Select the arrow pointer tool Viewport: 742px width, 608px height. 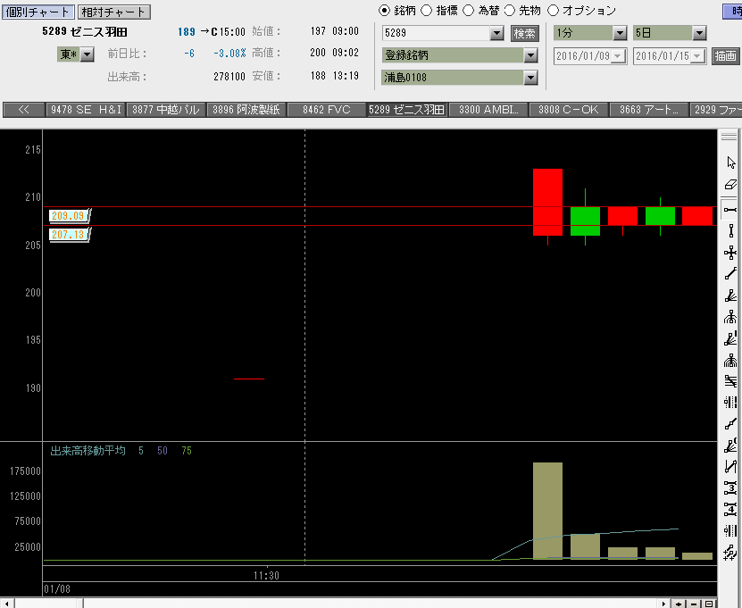pyautogui.click(x=730, y=162)
